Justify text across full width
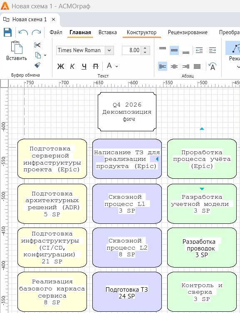Image resolution: width=240 pixels, height=313 pixels. click(x=197, y=66)
